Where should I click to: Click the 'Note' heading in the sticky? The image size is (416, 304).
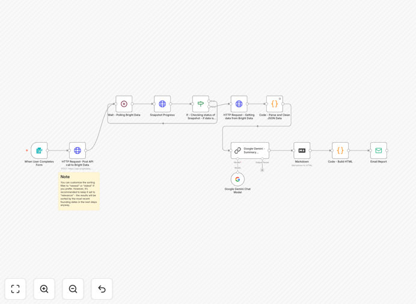[65, 177]
